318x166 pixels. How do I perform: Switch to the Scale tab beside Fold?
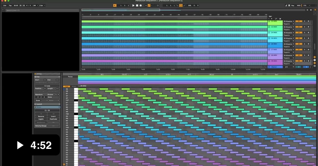73,86
